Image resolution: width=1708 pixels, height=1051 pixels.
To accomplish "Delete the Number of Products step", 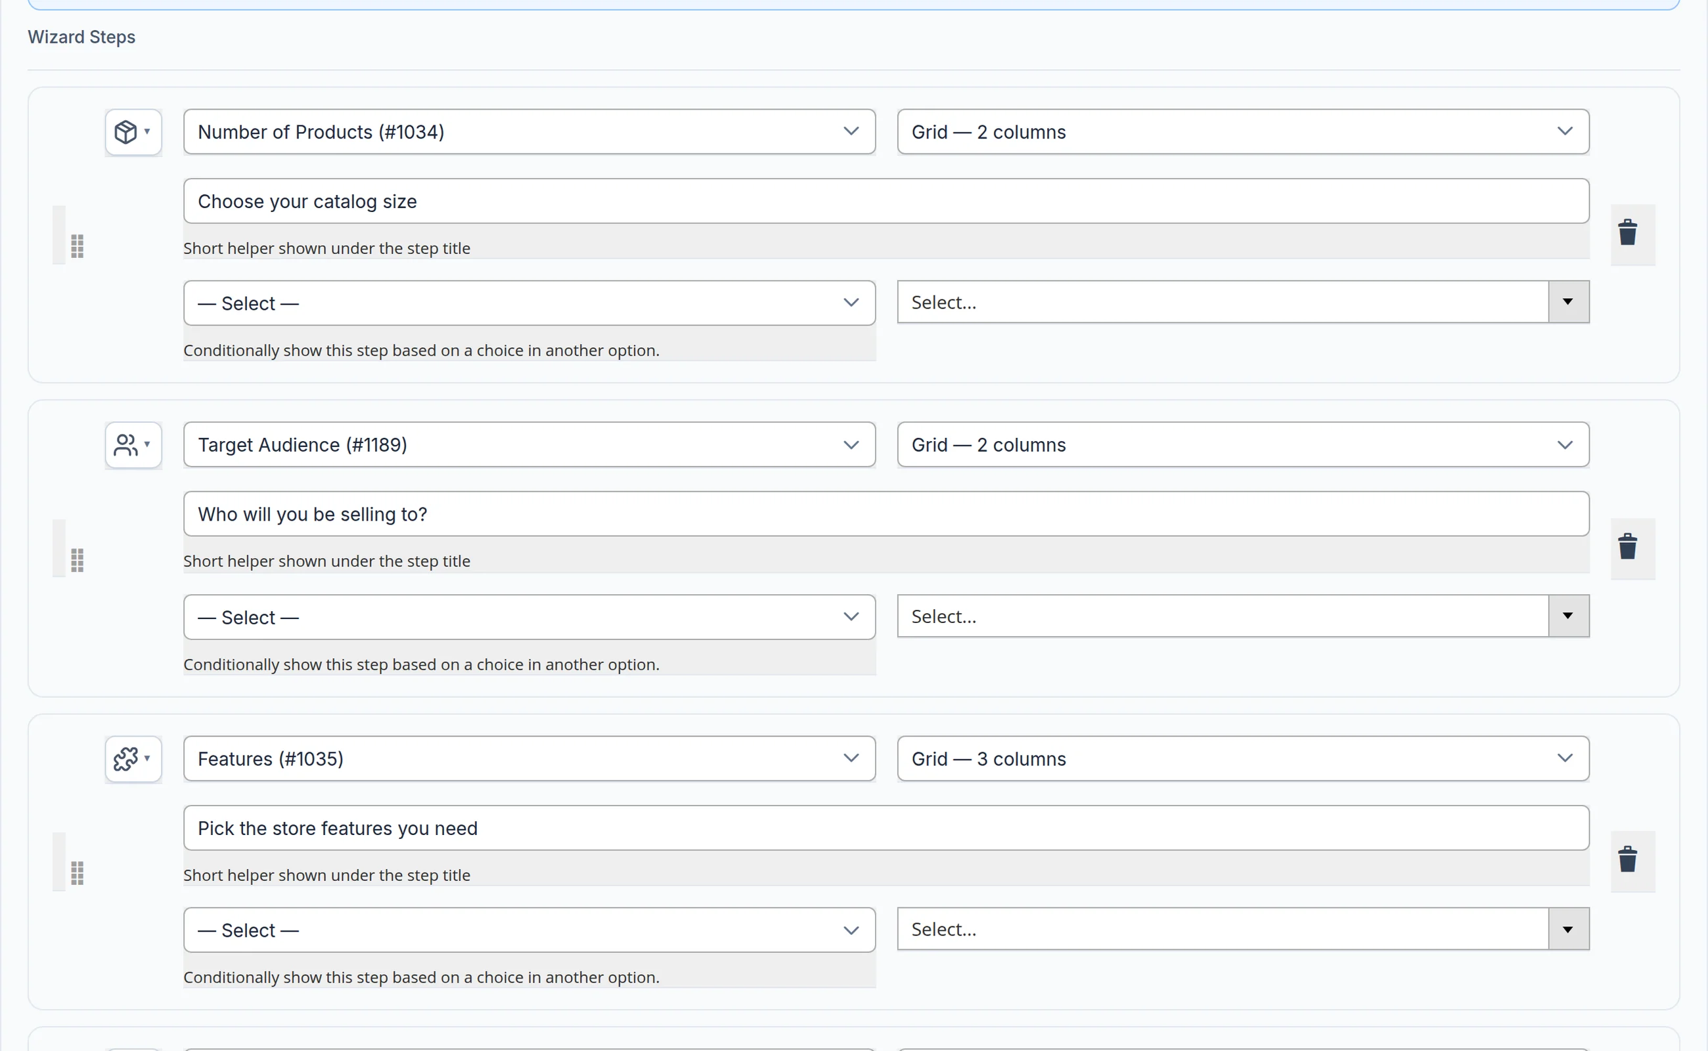I will pos(1627,233).
